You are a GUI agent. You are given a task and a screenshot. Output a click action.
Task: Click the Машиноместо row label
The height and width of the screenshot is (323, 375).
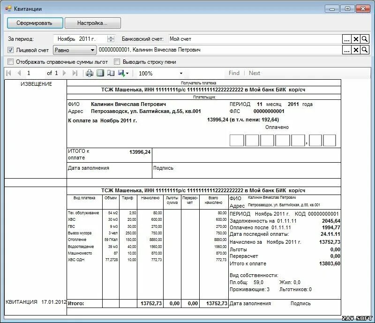(80, 253)
